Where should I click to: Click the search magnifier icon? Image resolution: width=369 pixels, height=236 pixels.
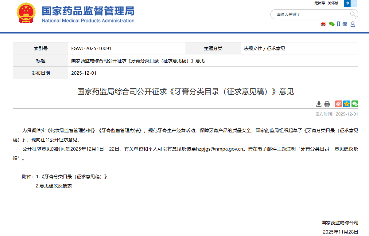[353, 14]
